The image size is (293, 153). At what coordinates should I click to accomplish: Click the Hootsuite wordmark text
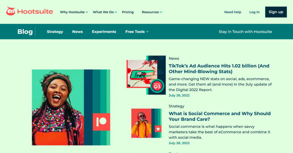click(x=35, y=11)
